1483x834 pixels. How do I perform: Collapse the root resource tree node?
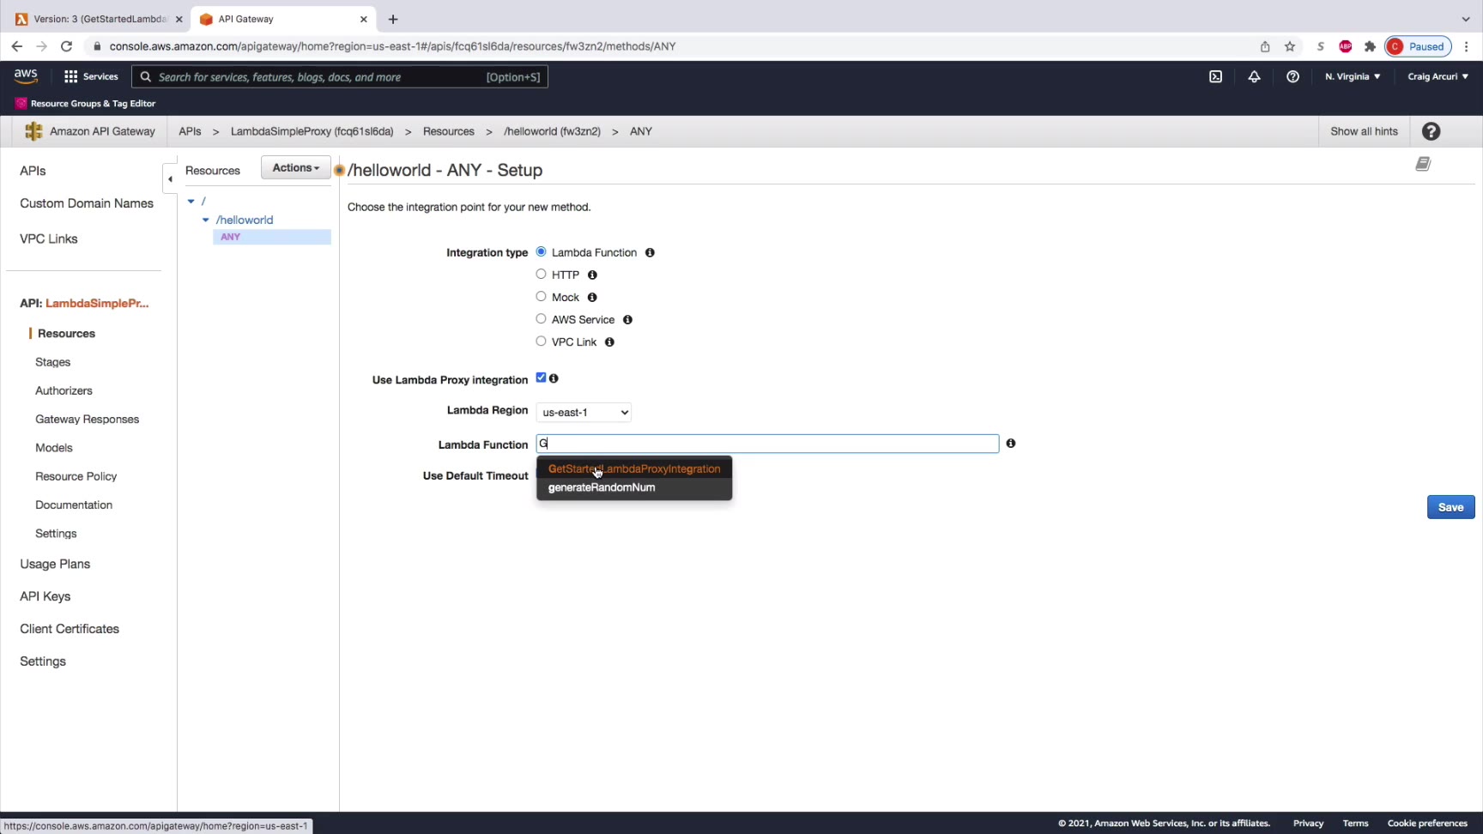point(191,202)
